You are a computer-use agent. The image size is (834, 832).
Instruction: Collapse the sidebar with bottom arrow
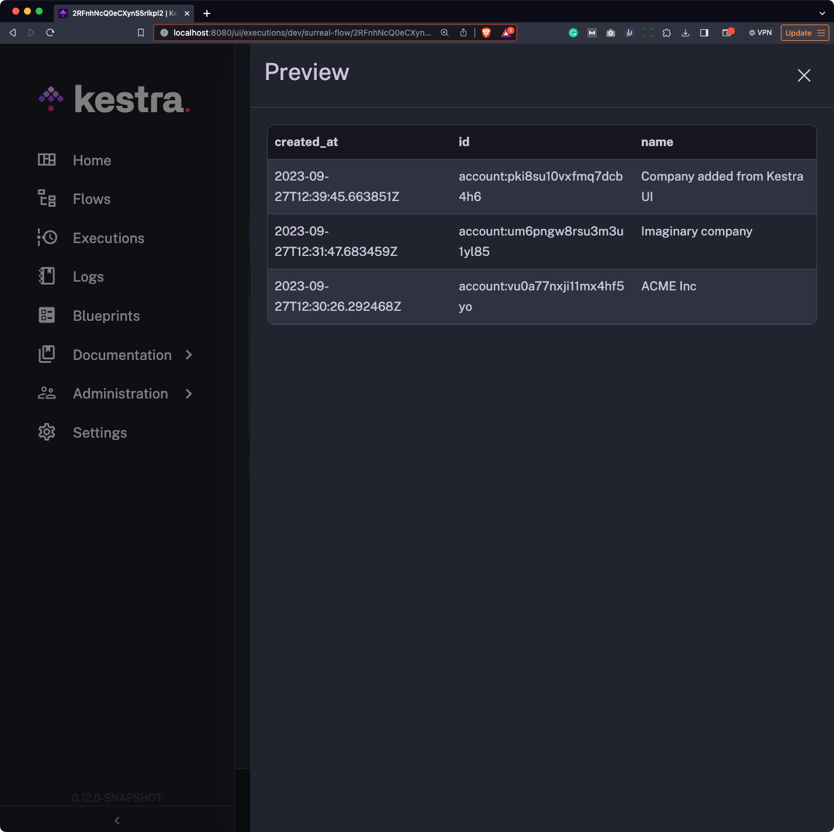coord(117,820)
